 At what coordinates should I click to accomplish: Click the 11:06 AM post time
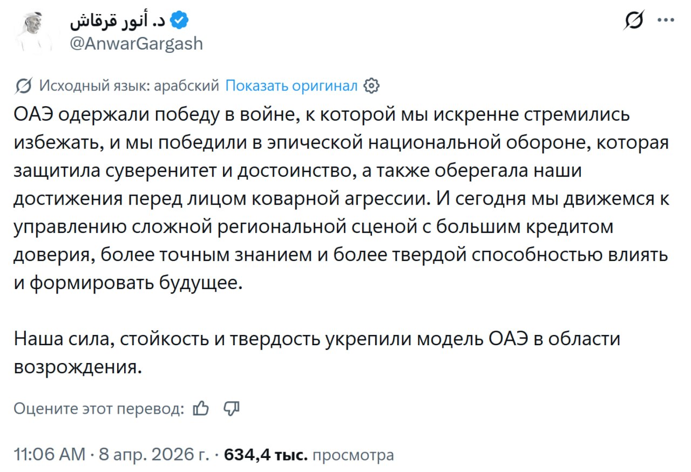coord(49,455)
